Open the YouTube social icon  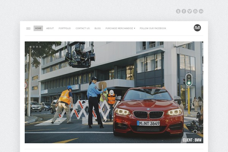(195, 11)
